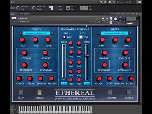Click the Voice 1 High Pass knob
This screenshot has height=114, width=152.
(x=45, y=53)
